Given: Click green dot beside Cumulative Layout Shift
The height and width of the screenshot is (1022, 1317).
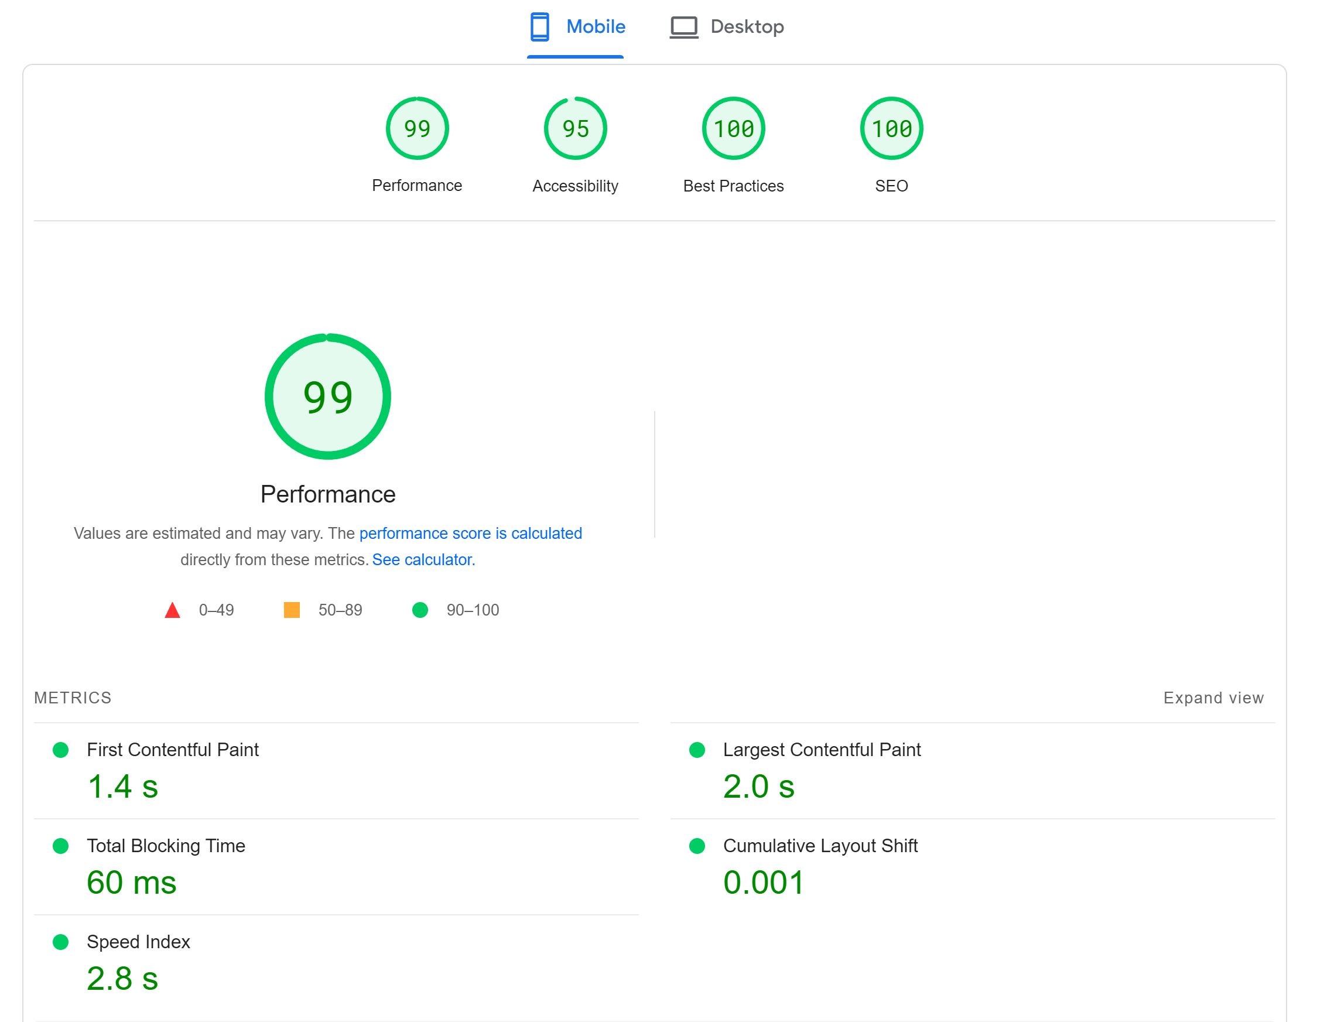Looking at the screenshot, I should 697,846.
